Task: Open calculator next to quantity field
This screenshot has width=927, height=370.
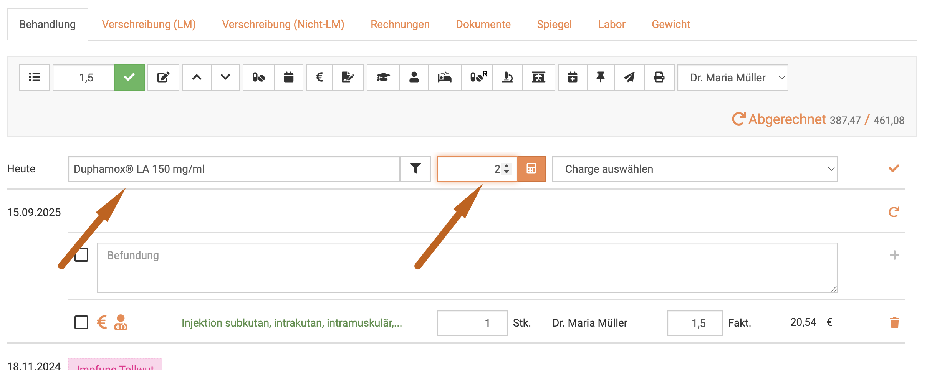Action: (531, 169)
